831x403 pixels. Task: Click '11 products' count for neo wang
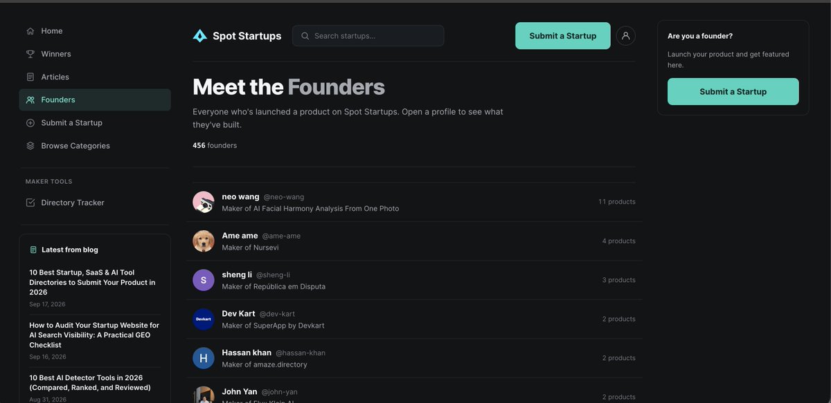pyautogui.click(x=617, y=202)
